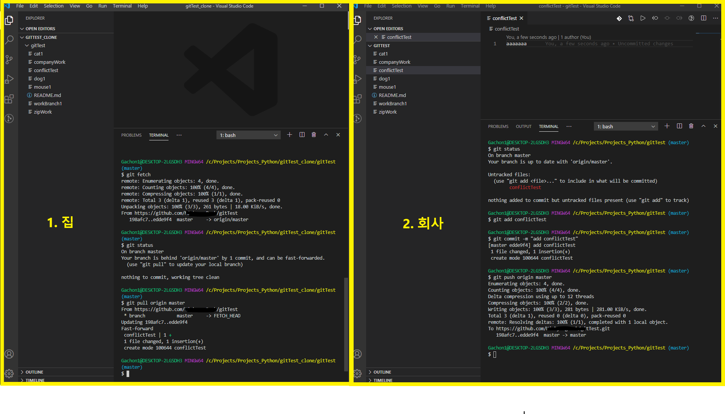725x414 pixels.
Task: Open Git source control diamond icon in editor toolbar
Action: [619, 18]
